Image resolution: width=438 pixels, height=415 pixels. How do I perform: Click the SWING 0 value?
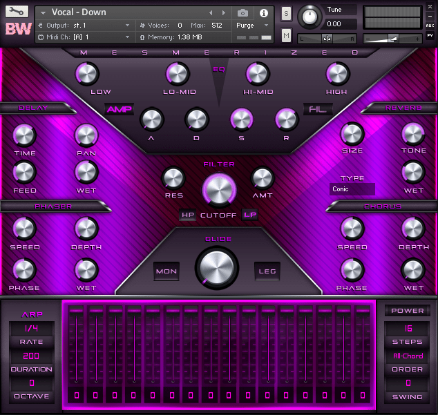408,383
